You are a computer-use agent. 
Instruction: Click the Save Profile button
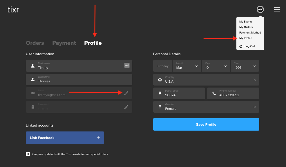(206, 124)
